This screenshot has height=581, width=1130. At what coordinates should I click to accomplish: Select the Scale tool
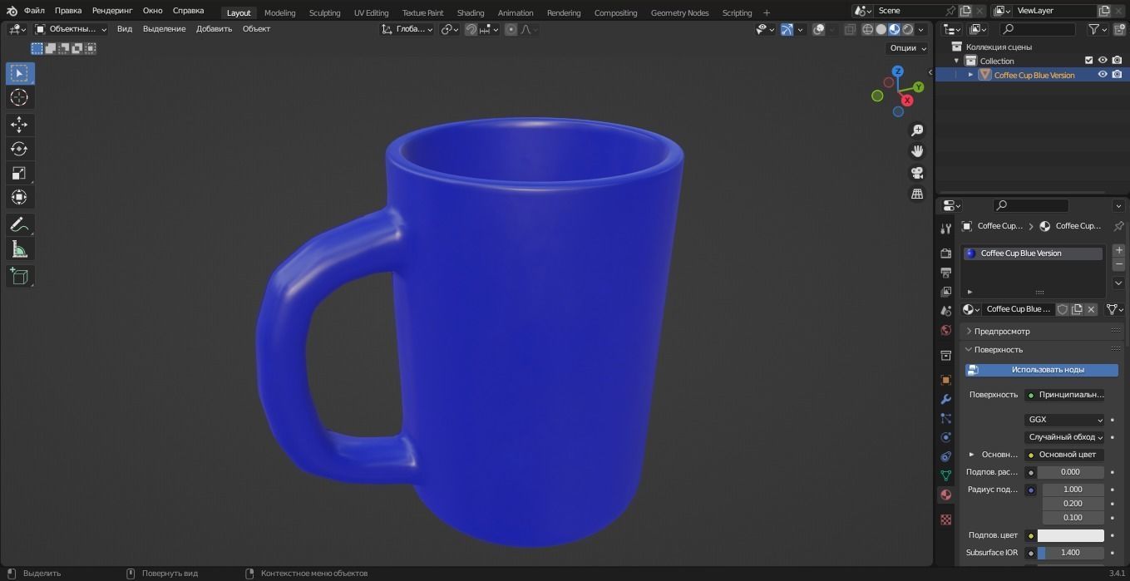[x=19, y=173]
